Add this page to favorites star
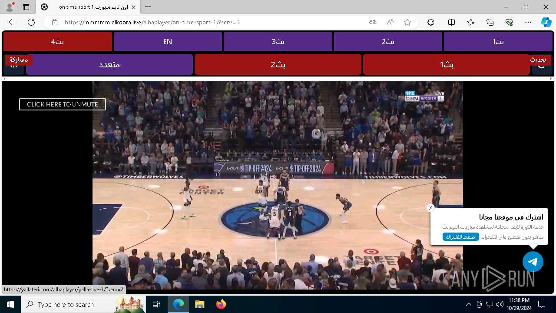The width and height of the screenshot is (556, 313). pyautogui.click(x=407, y=22)
